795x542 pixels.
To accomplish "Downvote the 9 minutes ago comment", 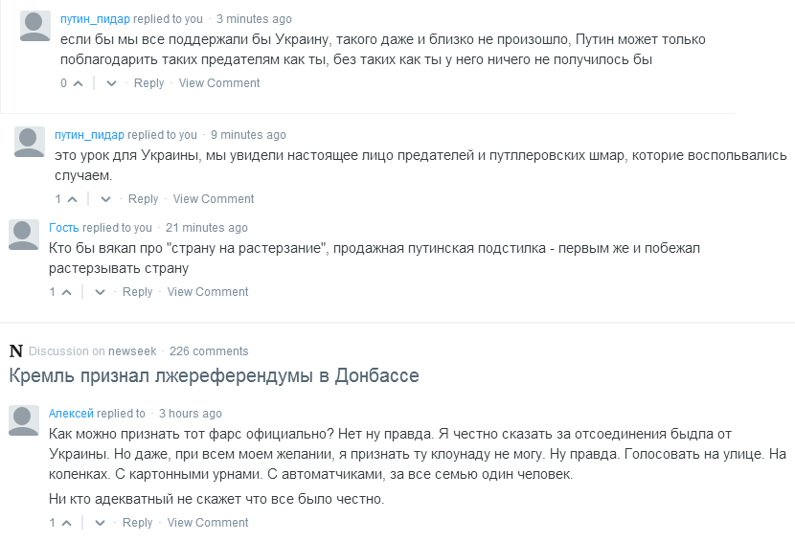I will click(x=106, y=200).
